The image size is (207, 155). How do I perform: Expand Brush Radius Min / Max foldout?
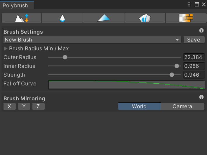click(x=6, y=49)
